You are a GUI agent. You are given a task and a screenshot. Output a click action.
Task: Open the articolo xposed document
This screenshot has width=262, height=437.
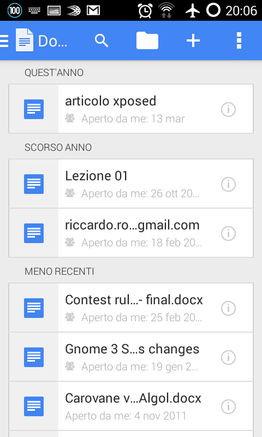point(131,109)
